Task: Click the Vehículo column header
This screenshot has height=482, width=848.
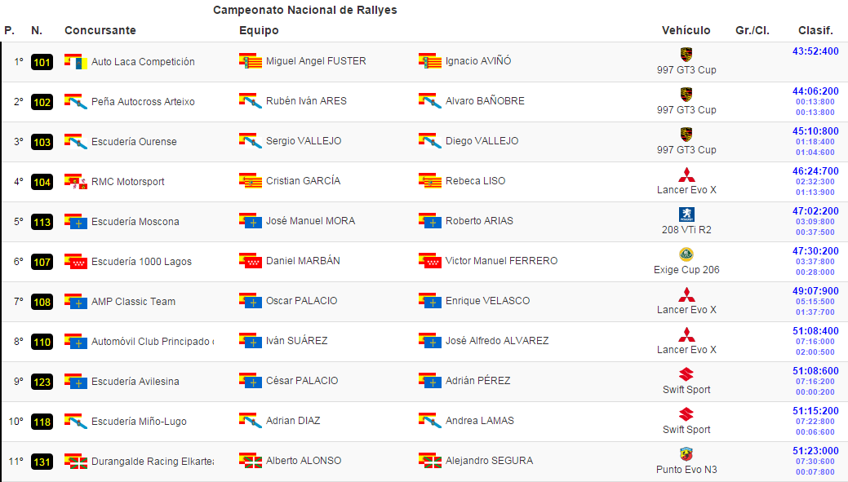Action: [x=686, y=30]
